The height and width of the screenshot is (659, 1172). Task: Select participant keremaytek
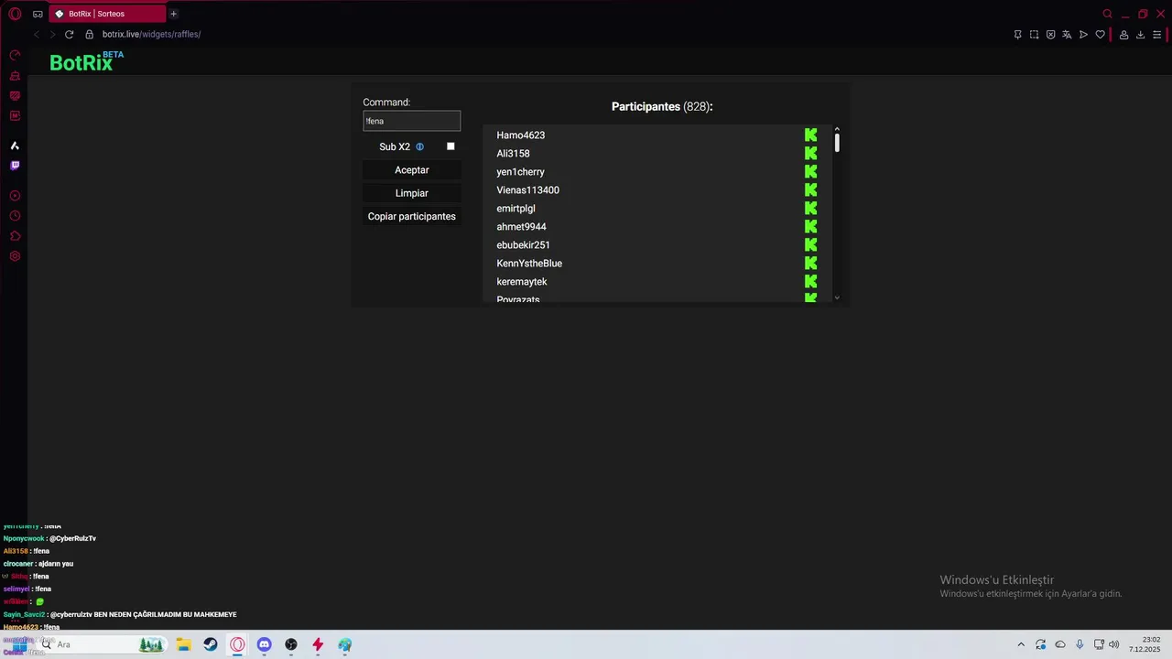521,282
